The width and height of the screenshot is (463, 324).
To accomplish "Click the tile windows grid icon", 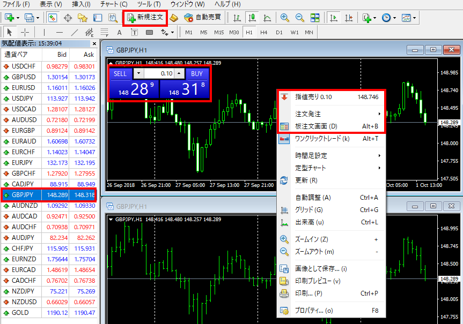I will [x=315, y=18].
